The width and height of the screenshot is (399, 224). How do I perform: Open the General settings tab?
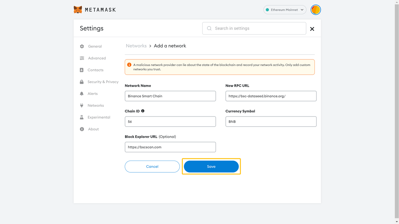[95, 46]
